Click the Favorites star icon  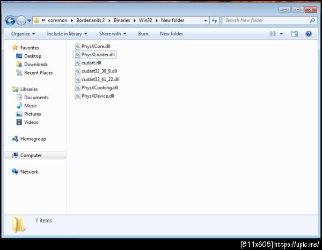click(15, 48)
